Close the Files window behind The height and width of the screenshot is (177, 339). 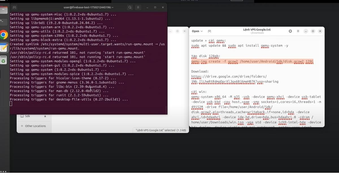185,31
